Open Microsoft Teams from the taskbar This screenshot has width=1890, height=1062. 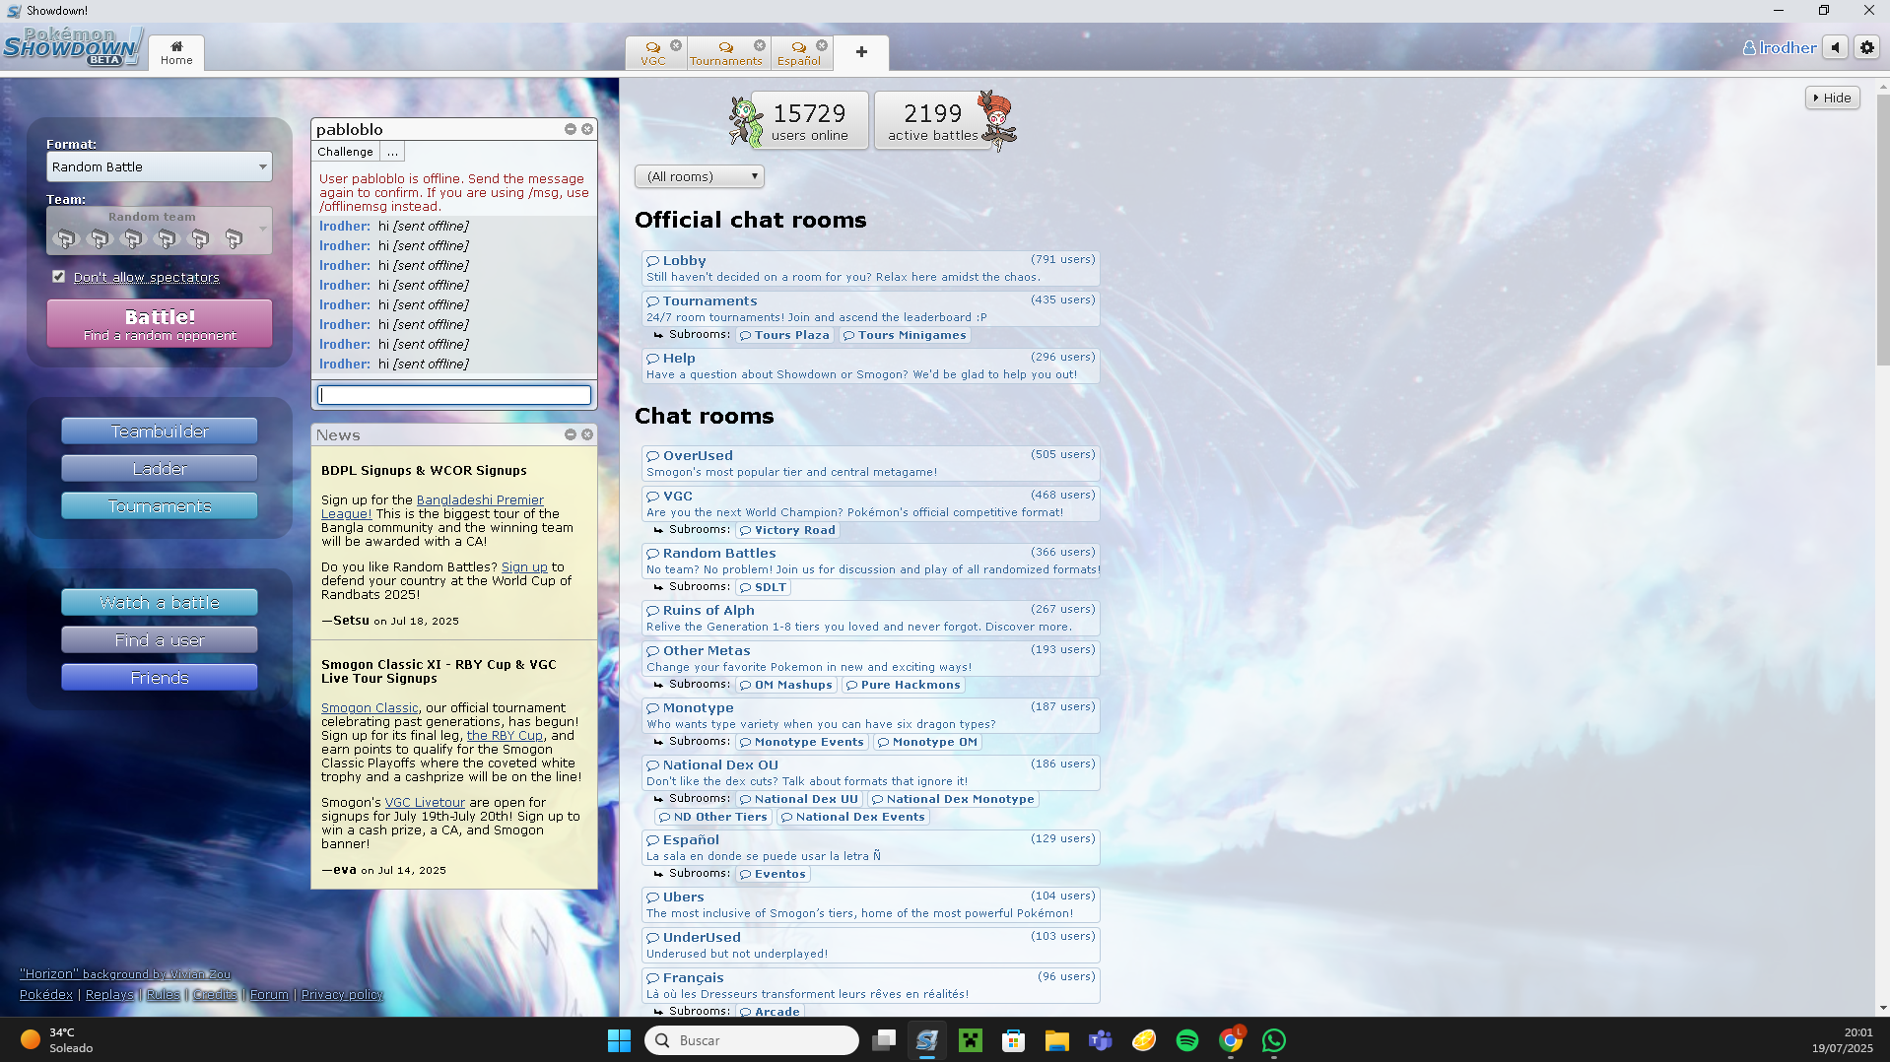(1101, 1040)
